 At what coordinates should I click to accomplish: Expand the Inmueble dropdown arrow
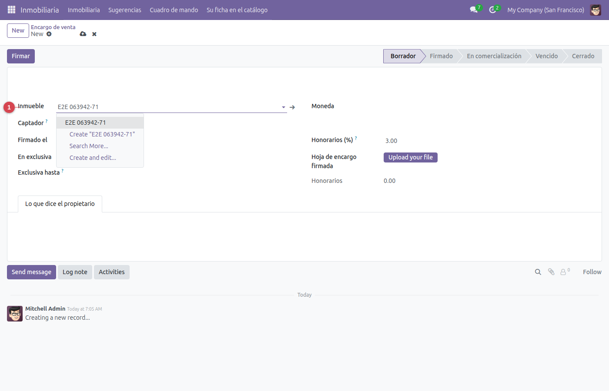[284, 107]
